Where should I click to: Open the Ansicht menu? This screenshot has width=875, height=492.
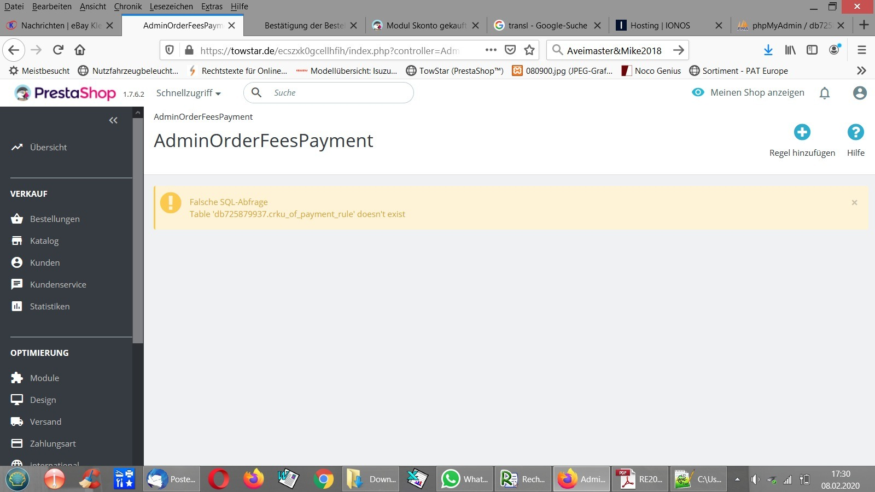pyautogui.click(x=93, y=7)
